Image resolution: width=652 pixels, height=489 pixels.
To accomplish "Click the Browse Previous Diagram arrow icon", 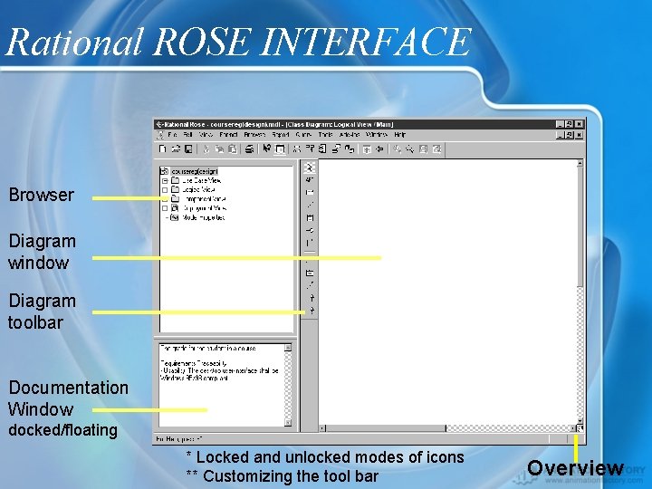I will [379, 149].
